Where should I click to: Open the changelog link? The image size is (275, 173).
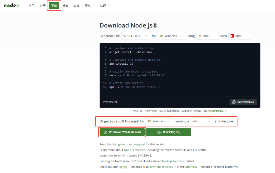[x=119, y=144]
